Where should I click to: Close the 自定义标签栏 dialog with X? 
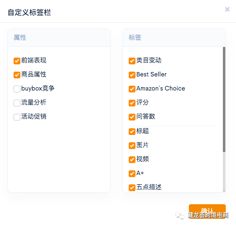pyautogui.click(x=227, y=9)
